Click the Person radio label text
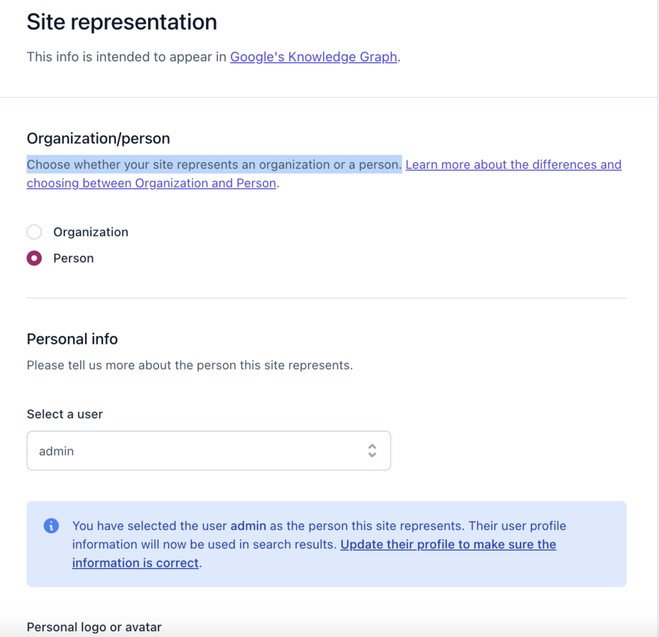The height and width of the screenshot is (637, 659). click(x=73, y=258)
